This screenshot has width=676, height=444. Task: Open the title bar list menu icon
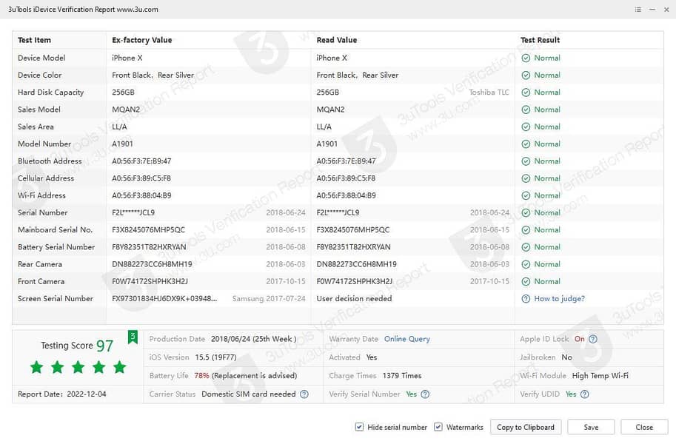click(638, 10)
